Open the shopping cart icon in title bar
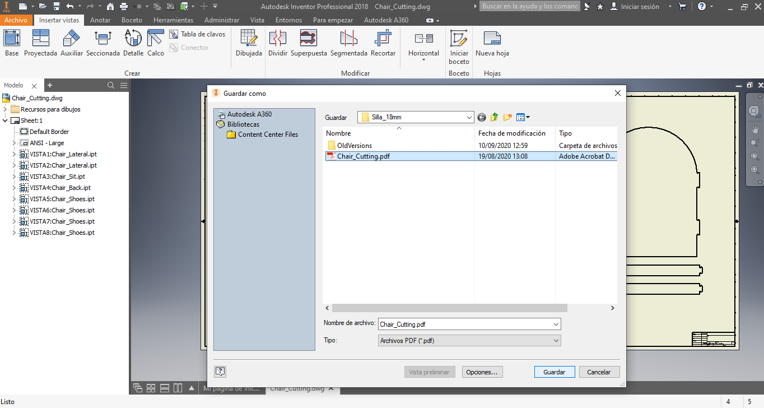Screen dimensions: 764x408 click(682, 6)
